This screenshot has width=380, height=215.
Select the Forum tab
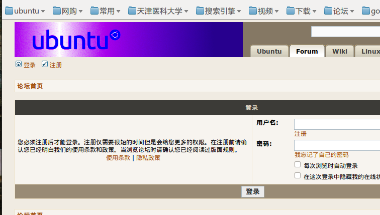pyautogui.click(x=307, y=51)
